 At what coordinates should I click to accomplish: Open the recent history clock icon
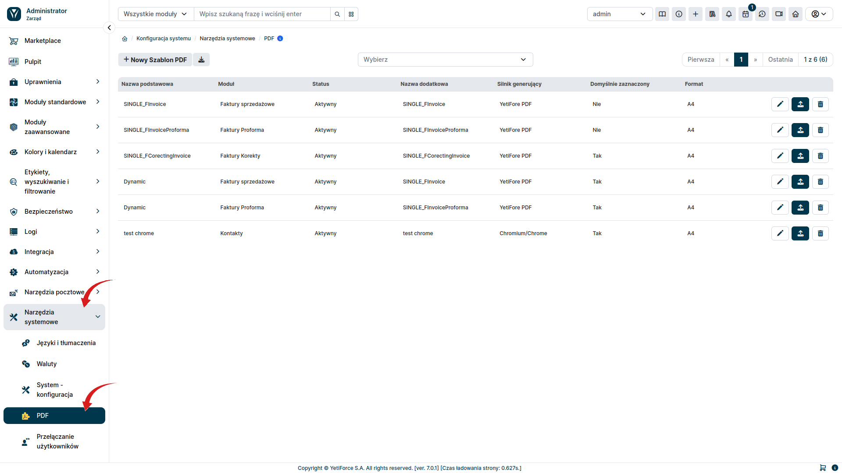[x=762, y=14]
